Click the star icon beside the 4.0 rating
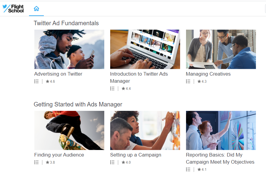Image resolution: width=266 pixels, height=174 pixels. (123, 162)
